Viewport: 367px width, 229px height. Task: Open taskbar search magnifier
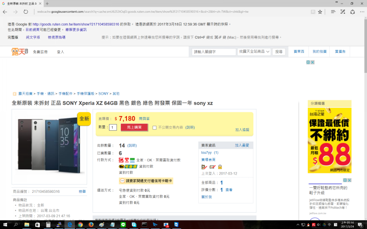(x=16, y=225)
